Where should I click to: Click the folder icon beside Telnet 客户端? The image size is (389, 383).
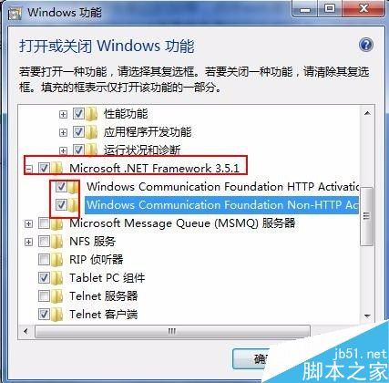click(x=57, y=315)
